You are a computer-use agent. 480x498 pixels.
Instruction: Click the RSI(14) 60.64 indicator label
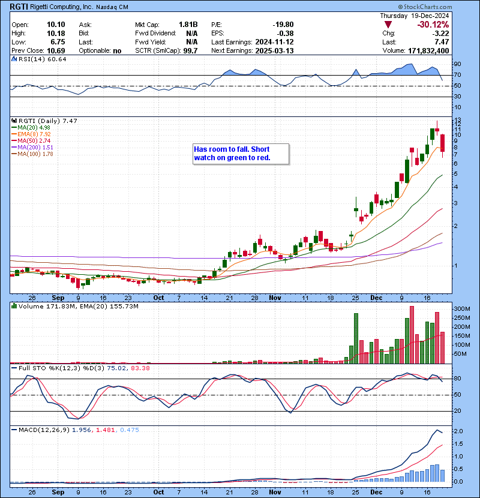coord(43,59)
